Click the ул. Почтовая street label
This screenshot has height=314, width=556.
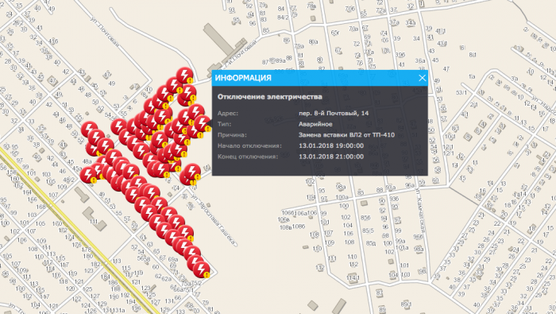[x=104, y=32]
